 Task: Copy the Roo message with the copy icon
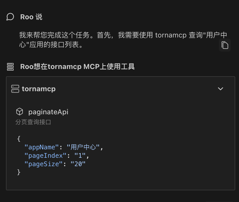[225, 45]
